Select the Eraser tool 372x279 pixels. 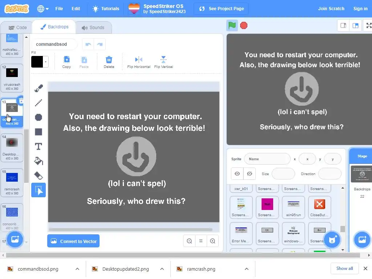point(39,175)
